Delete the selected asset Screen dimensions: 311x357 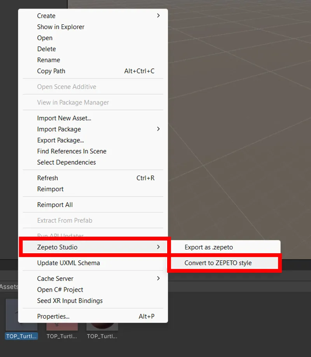[46, 49]
